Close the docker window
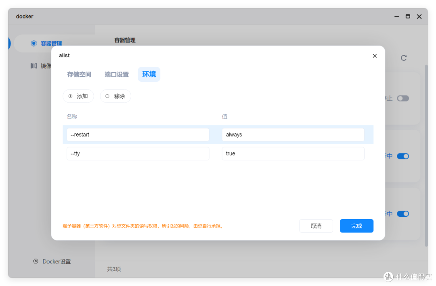 pyautogui.click(x=419, y=17)
